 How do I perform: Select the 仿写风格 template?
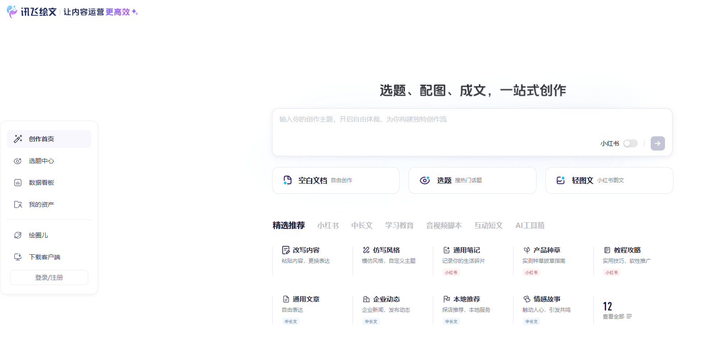pos(386,250)
